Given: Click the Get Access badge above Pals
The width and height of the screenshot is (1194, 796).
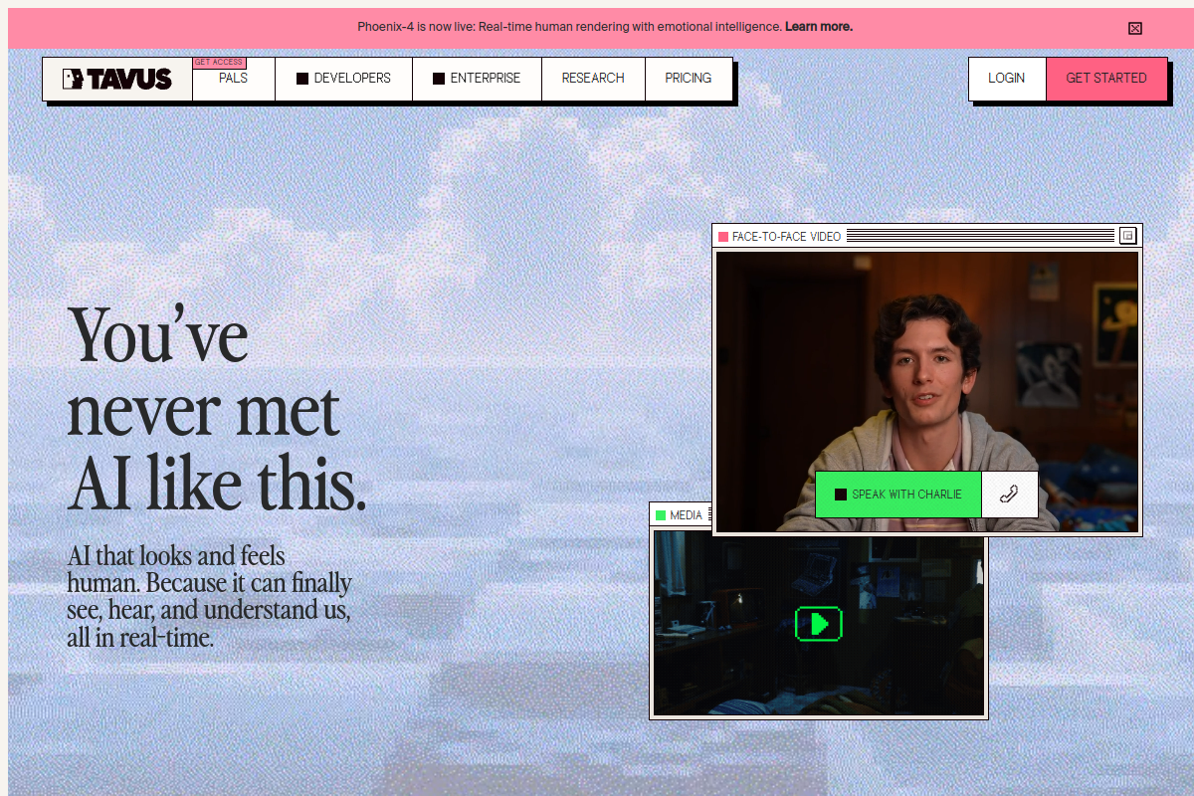Looking at the screenshot, I should [219, 63].
